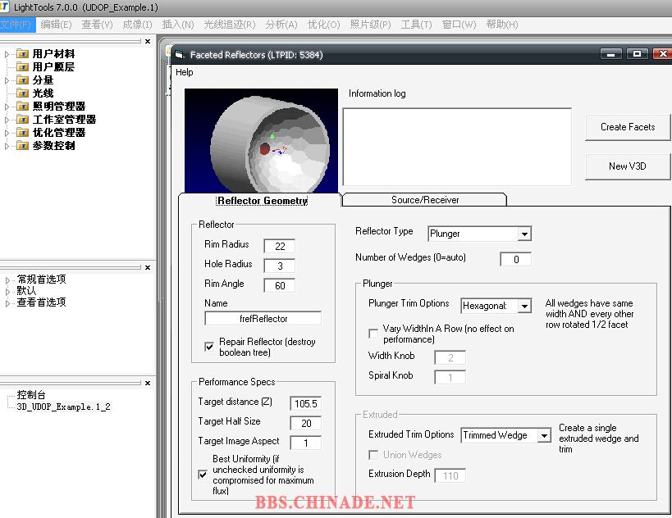The height and width of the screenshot is (518, 672).
Task: Click the 参数控制 folder icon
Action: tap(23, 146)
